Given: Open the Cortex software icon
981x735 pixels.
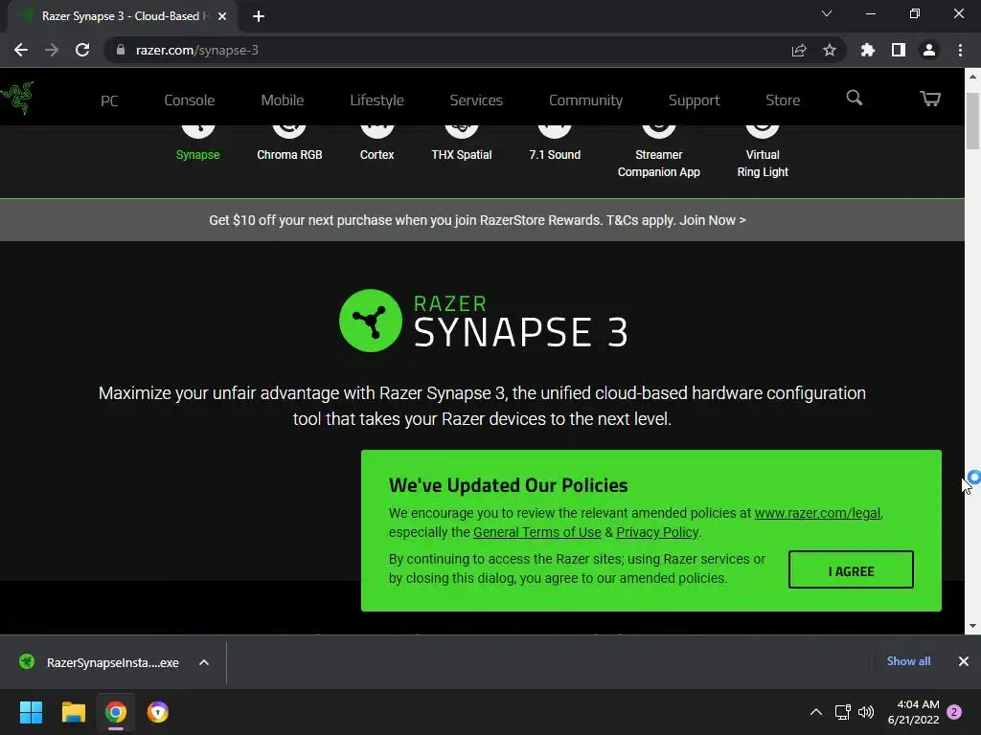Looking at the screenshot, I should 376,130.
